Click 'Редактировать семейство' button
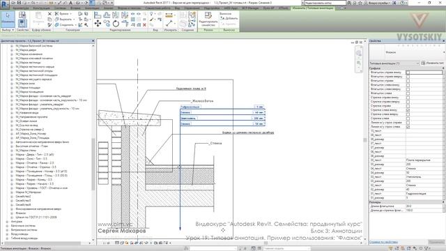The image size is (446, 251). (x=208, y=20)
